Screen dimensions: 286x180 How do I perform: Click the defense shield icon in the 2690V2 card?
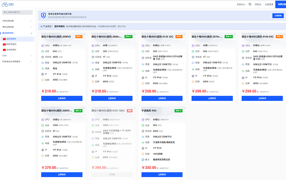pos(43,80)
